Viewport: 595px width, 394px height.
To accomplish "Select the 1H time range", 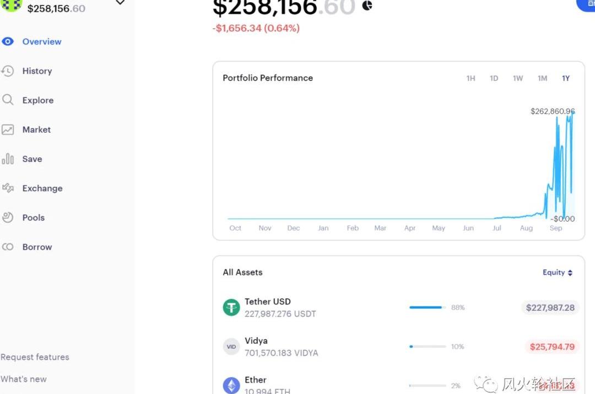I will pyautogui.click(x=470, y=78).
